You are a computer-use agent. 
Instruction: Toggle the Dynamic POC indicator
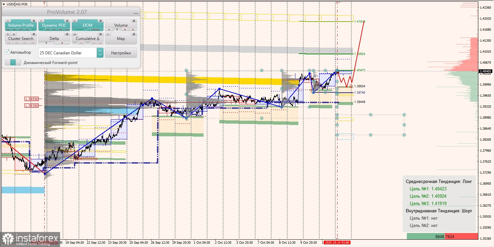click(54, 25)
